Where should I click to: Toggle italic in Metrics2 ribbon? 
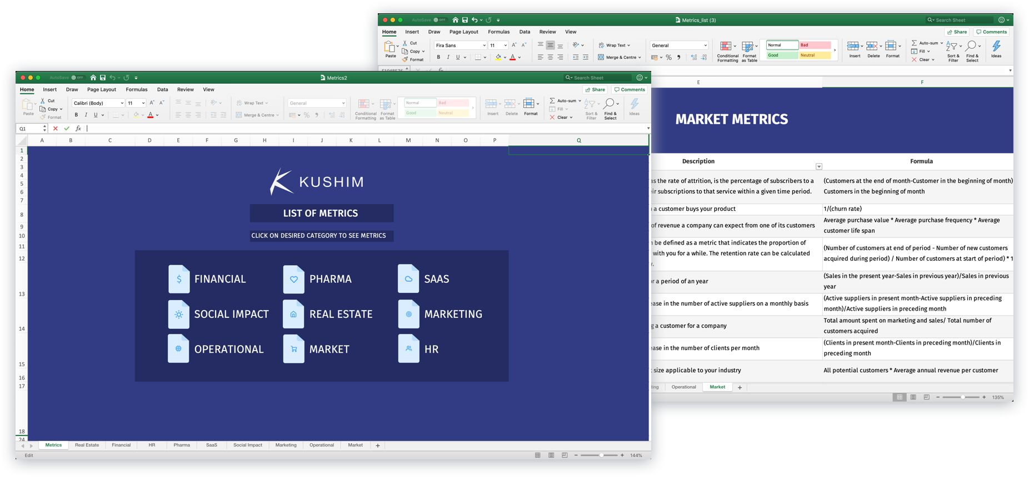(x=86, y=115)
